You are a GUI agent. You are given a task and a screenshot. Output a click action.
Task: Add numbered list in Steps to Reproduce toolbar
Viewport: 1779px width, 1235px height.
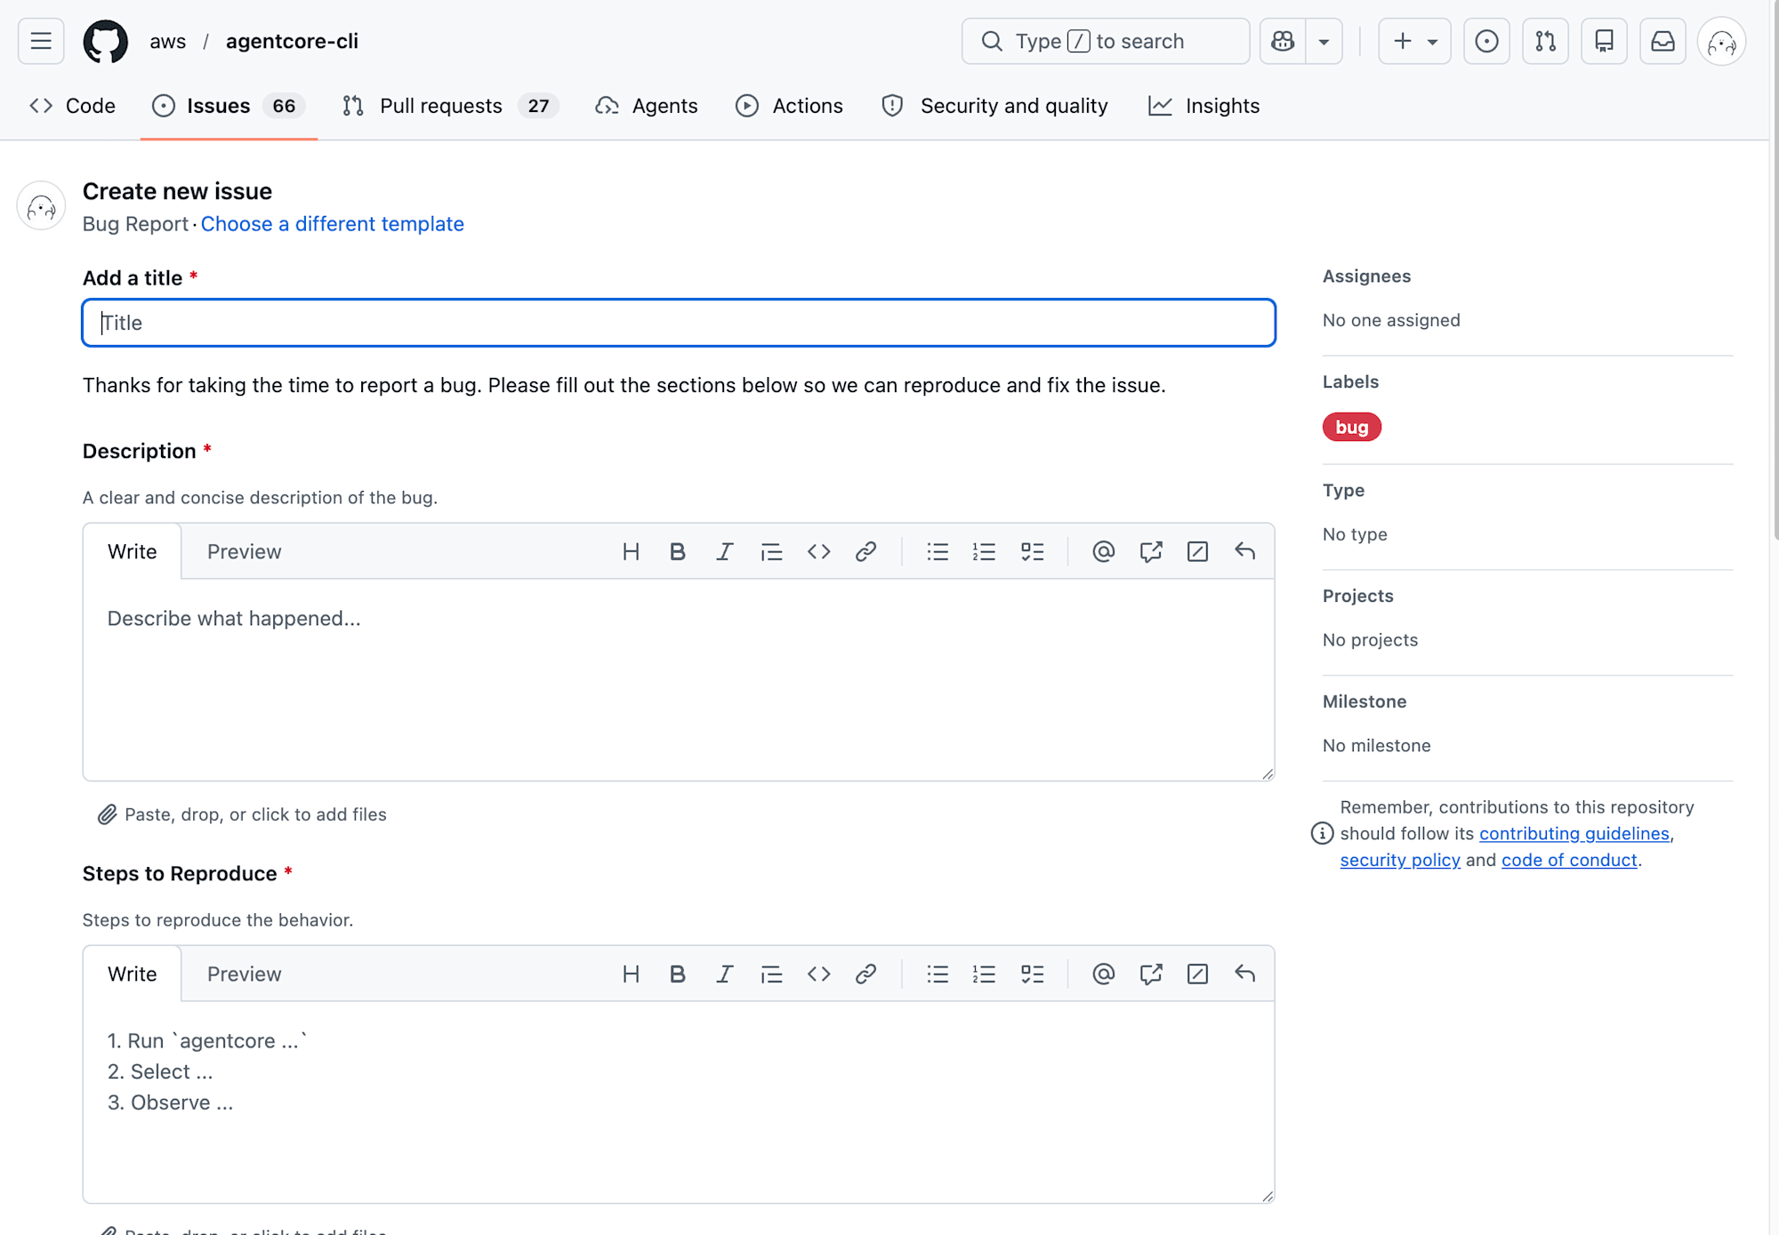(984, 974)
